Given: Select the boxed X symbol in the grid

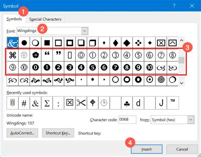Looking at the screenshot, I should pyautogui.click(x=161, y=43).
